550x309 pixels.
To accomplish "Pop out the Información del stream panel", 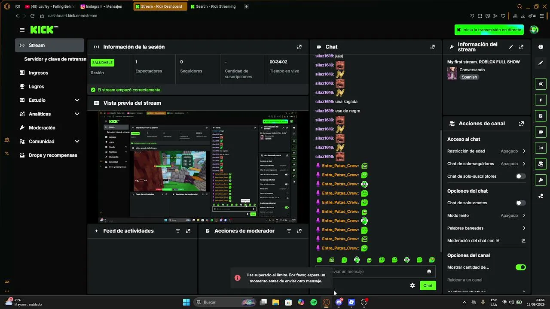I will pyautogui.click(x=521, y=47).
